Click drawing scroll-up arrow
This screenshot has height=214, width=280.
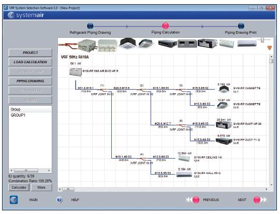271,56
